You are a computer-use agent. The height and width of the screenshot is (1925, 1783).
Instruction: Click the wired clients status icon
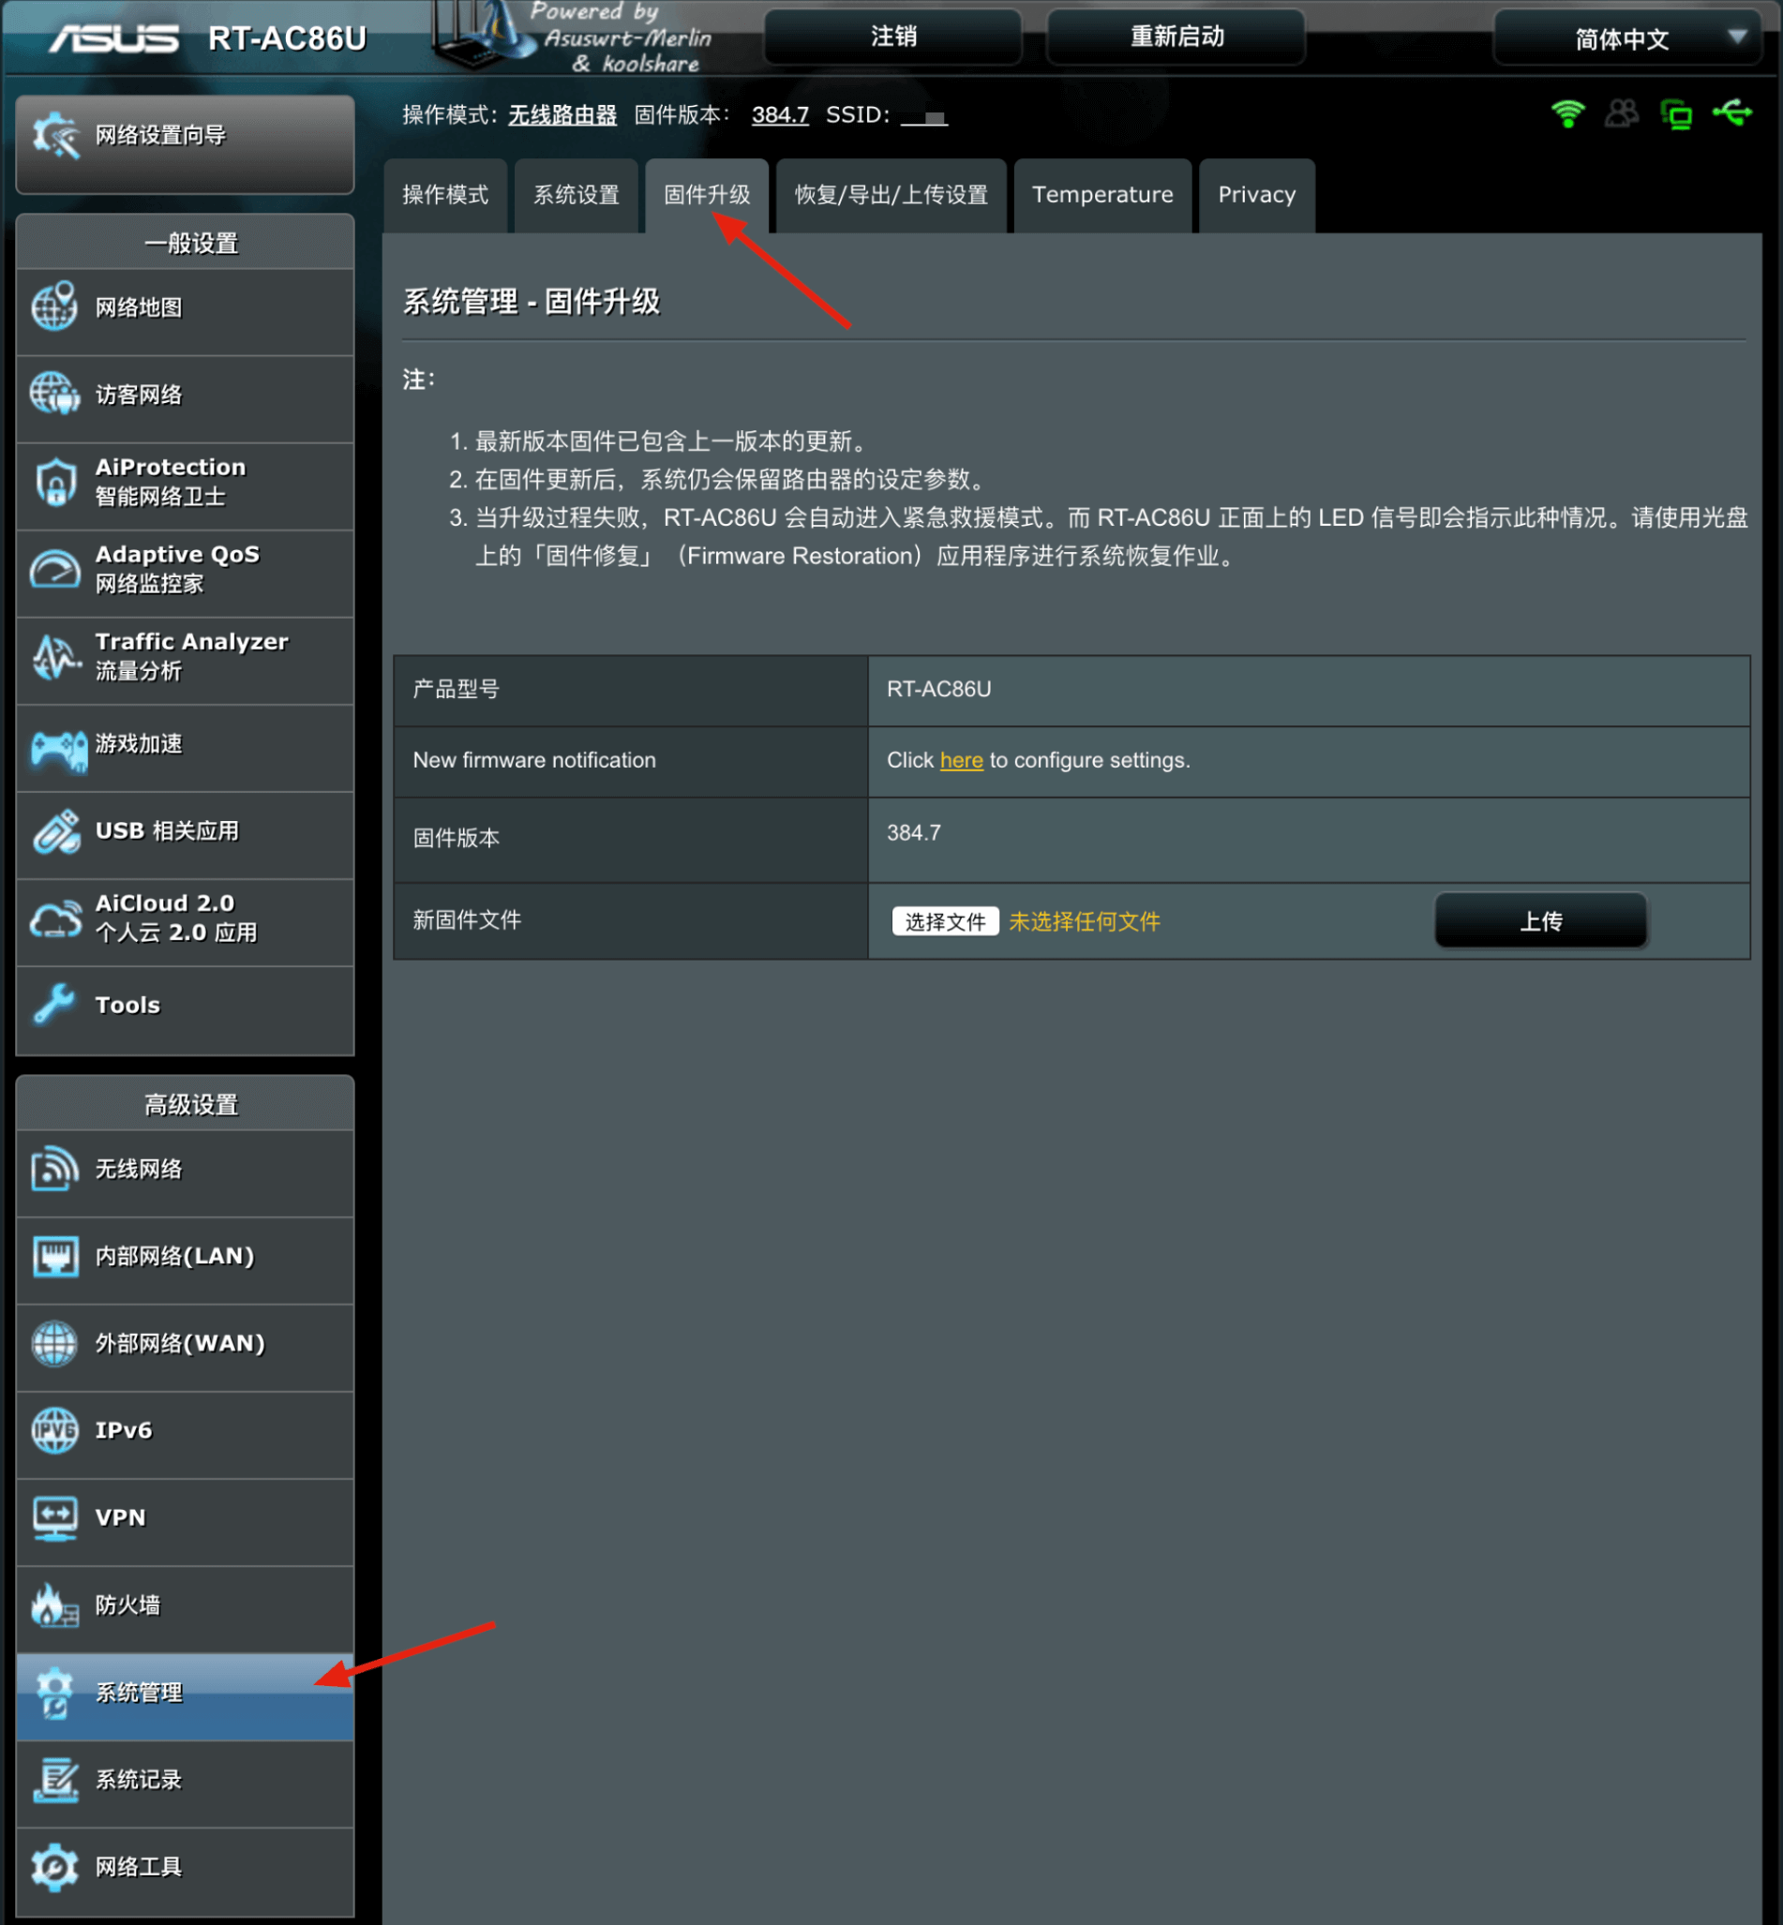click(1677, 113)
